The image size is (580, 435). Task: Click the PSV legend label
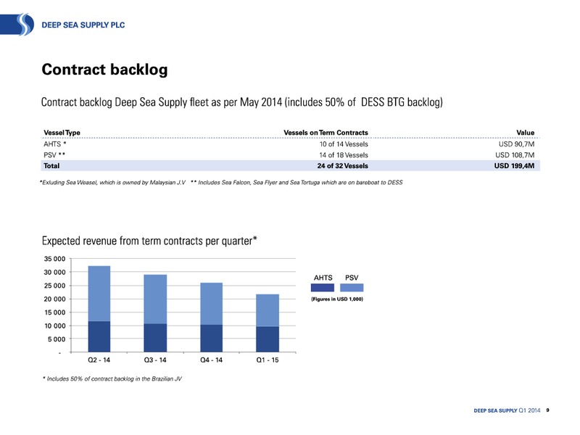pyautogui.click(x=352, y=278)
